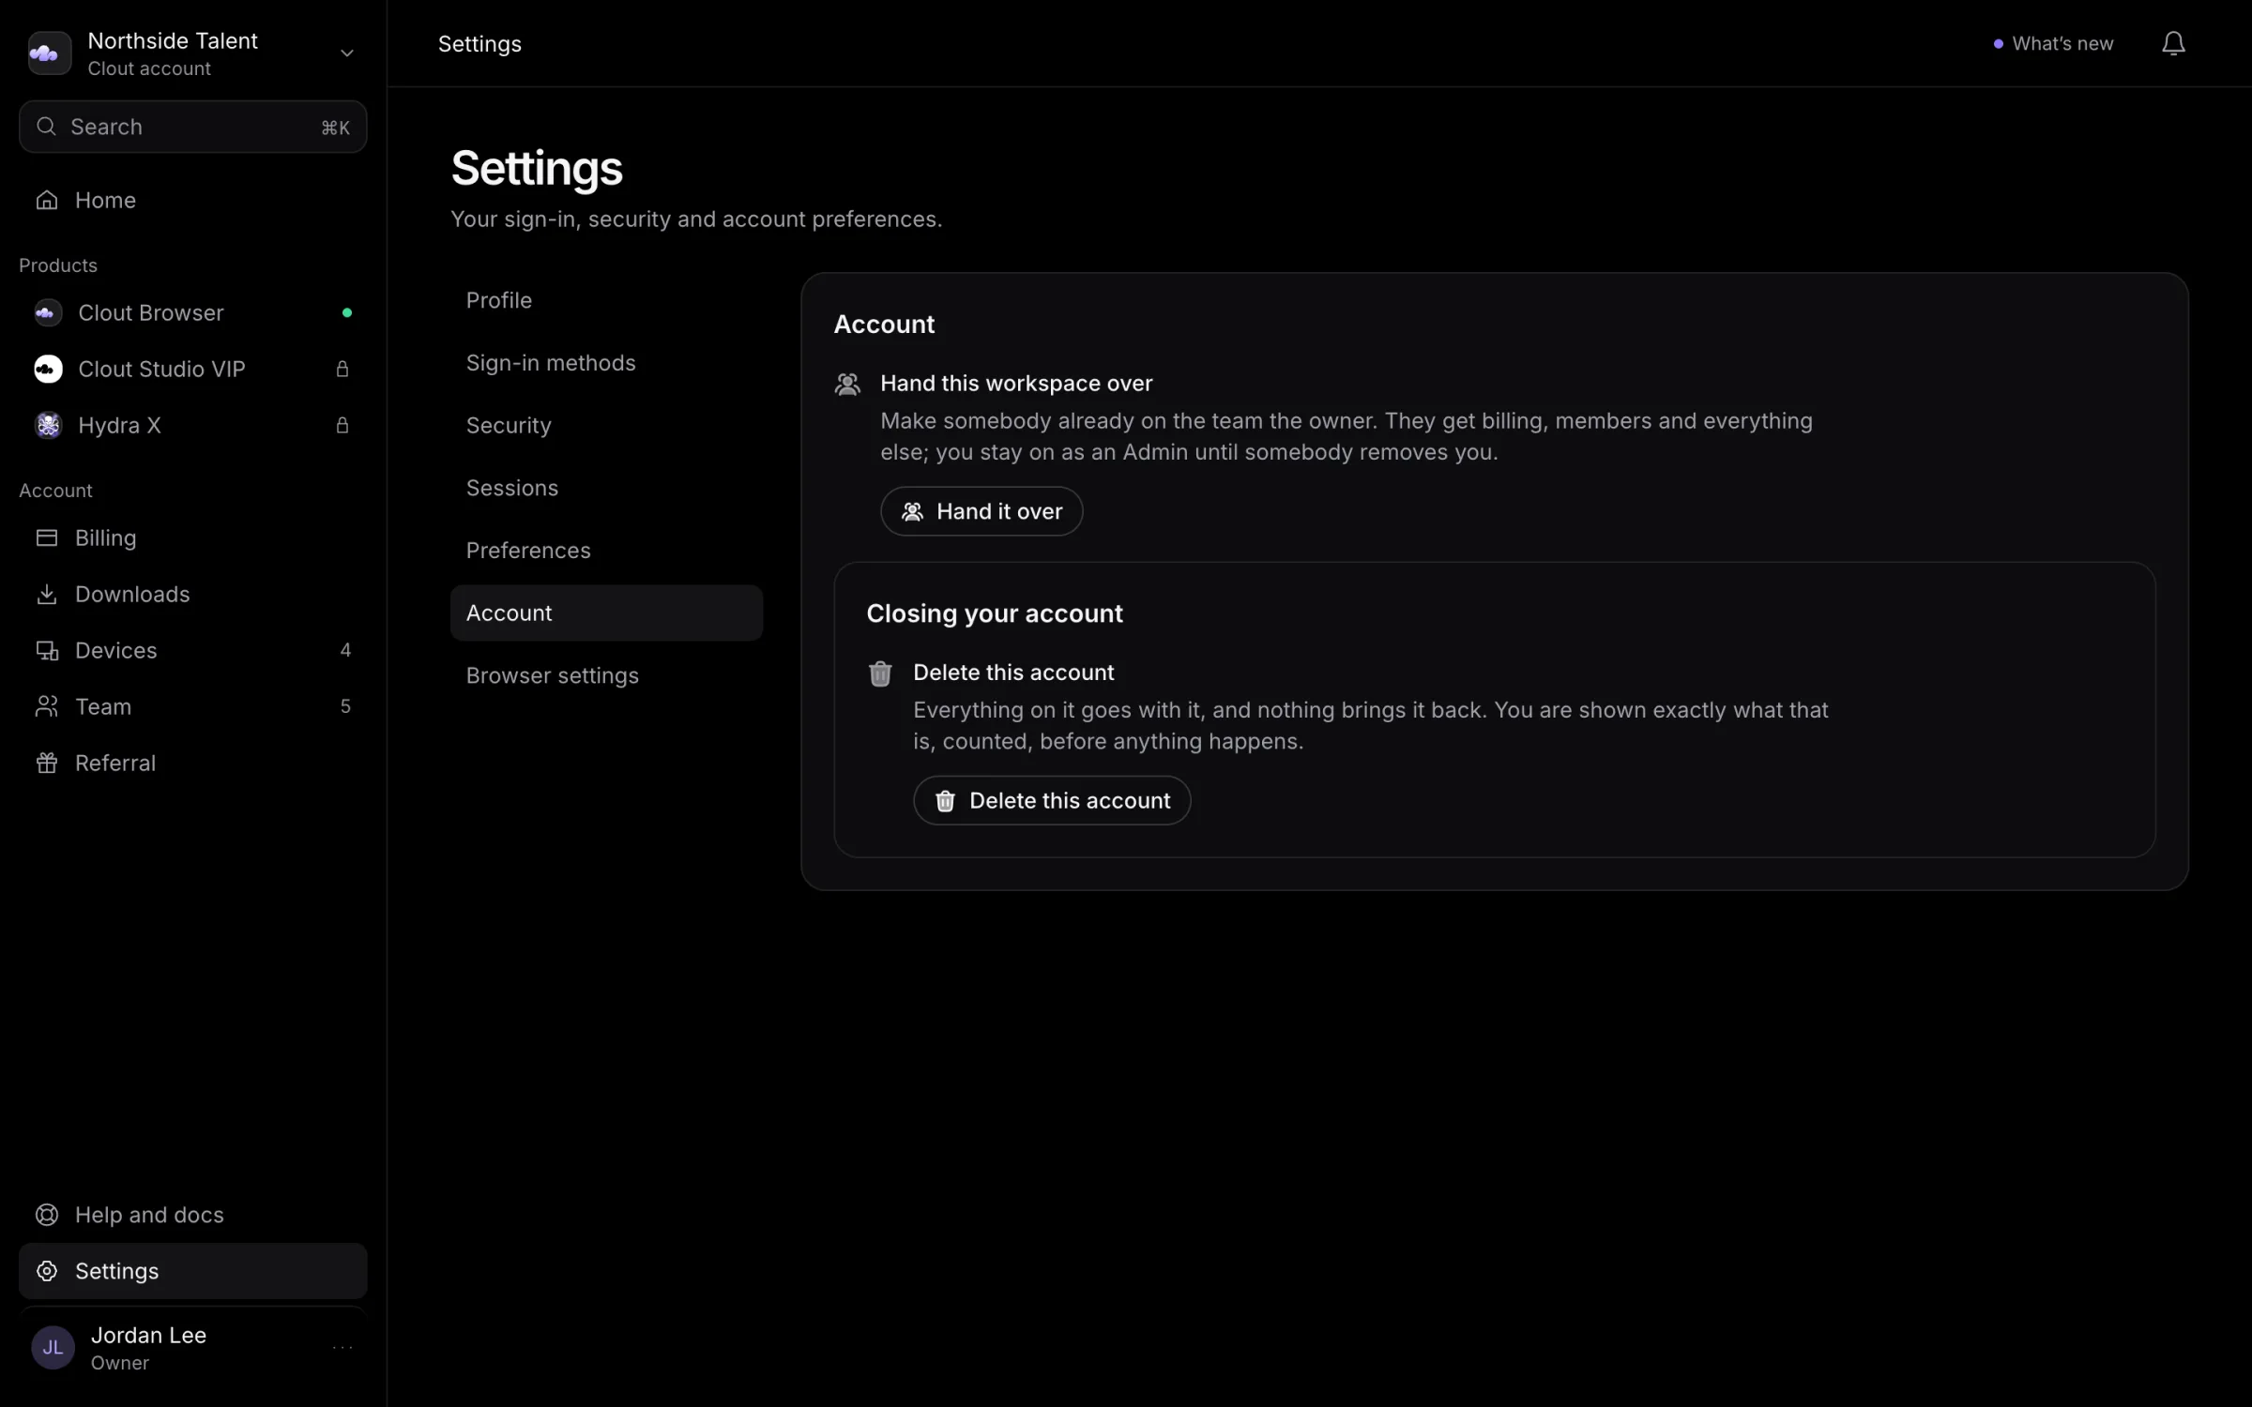Viewport: 2252px width, 1407px height.
Task: Click the people icon beside Hand this workspace over
Action: (847, 384)
